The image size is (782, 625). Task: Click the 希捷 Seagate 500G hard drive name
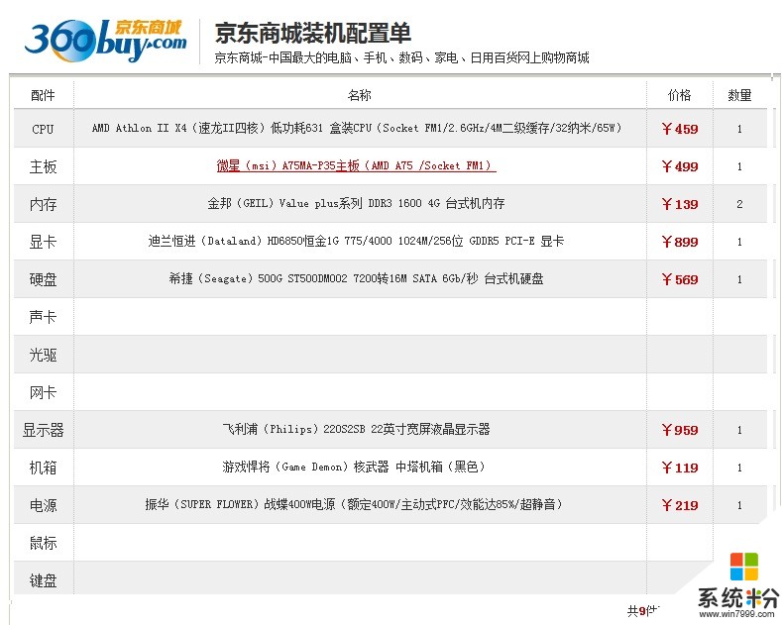356,278
